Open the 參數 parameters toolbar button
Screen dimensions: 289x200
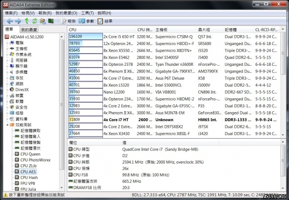pyautogui.click(x=86, y=21)
